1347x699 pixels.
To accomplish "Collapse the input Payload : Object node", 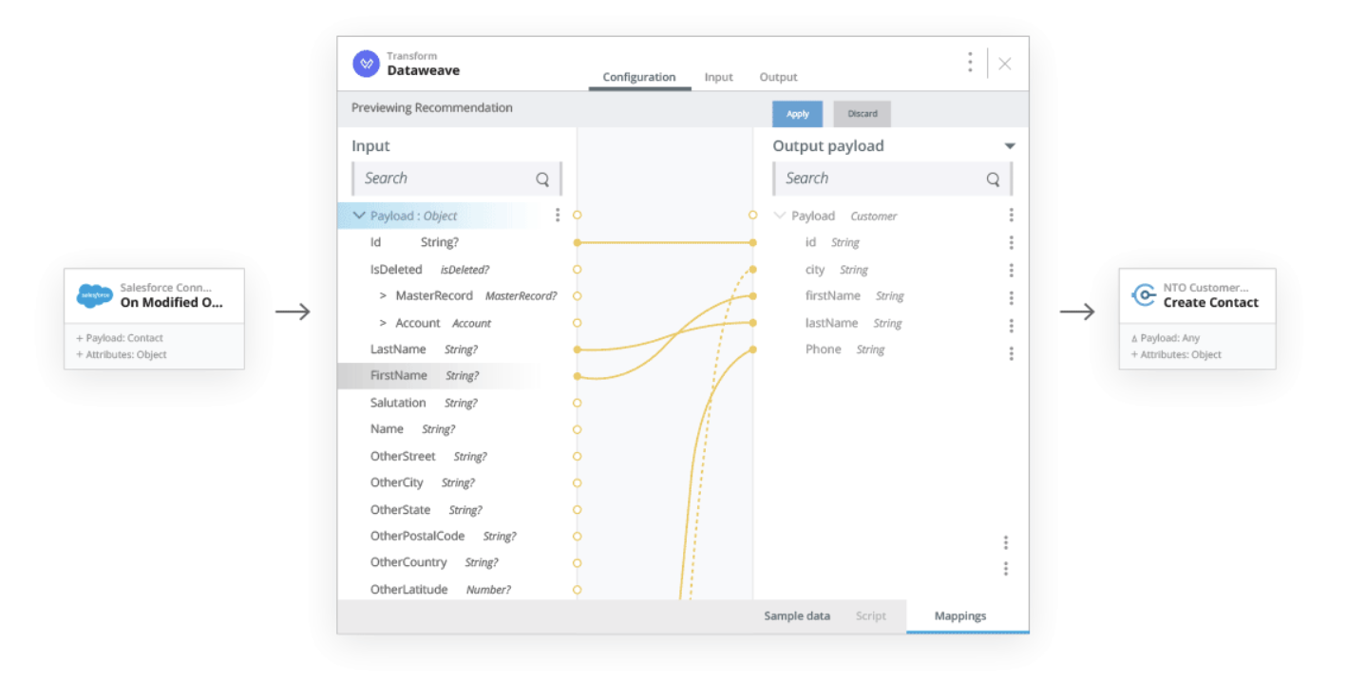I will [x=359, y=216].
